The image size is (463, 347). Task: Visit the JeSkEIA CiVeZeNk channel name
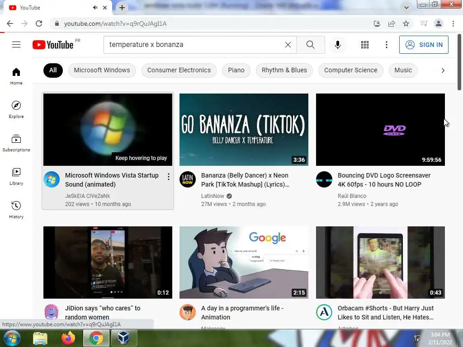pos(87,196)
